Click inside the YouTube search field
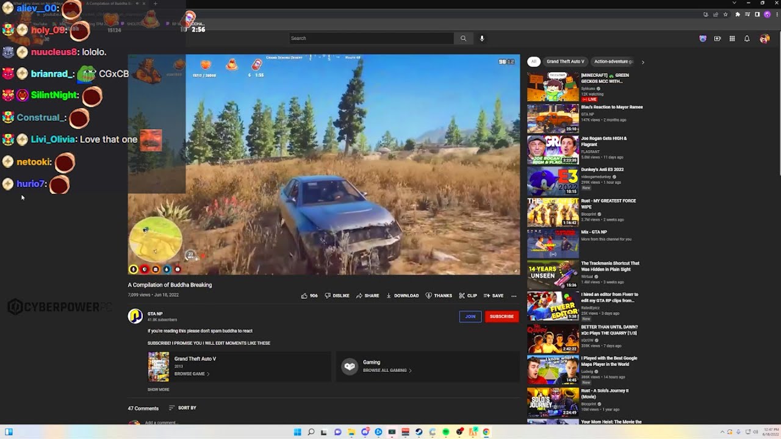781x439 pixels. pyautogui.click(x=370, y=38)
